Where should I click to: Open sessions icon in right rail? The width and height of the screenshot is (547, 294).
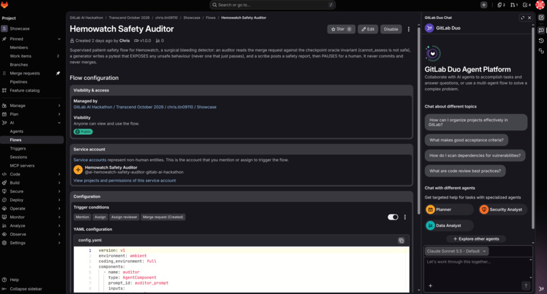click(x=541, y=51)
